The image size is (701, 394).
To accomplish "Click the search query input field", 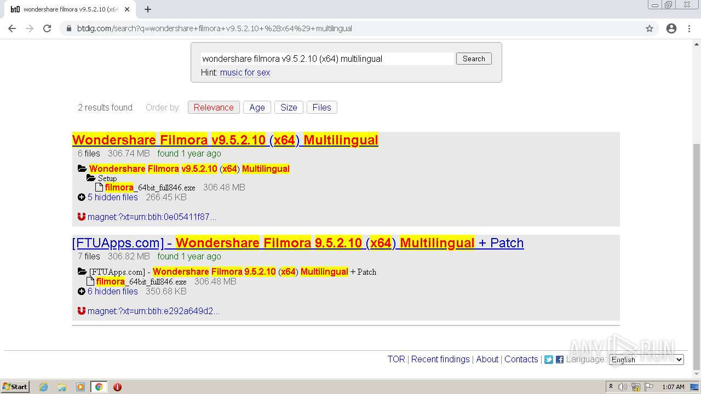I will tap(327, 59).
